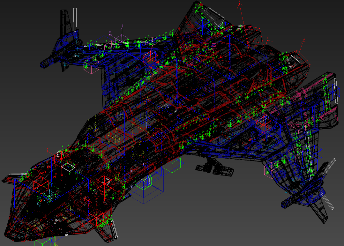Select the pink box helper on the lower right wing
Screen dimensions: 344x246
270,168
